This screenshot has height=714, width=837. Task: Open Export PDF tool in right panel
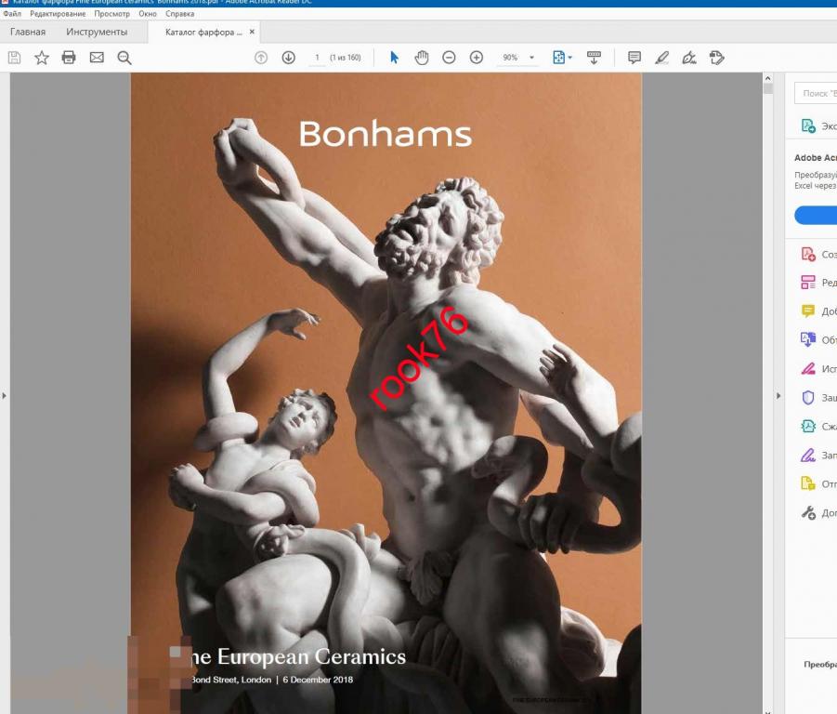(x=818, y=126)
